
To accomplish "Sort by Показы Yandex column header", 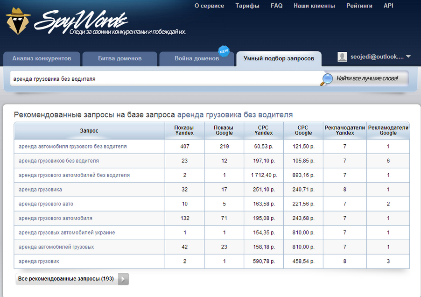I will pyautogui.click(x=184, y=130).
